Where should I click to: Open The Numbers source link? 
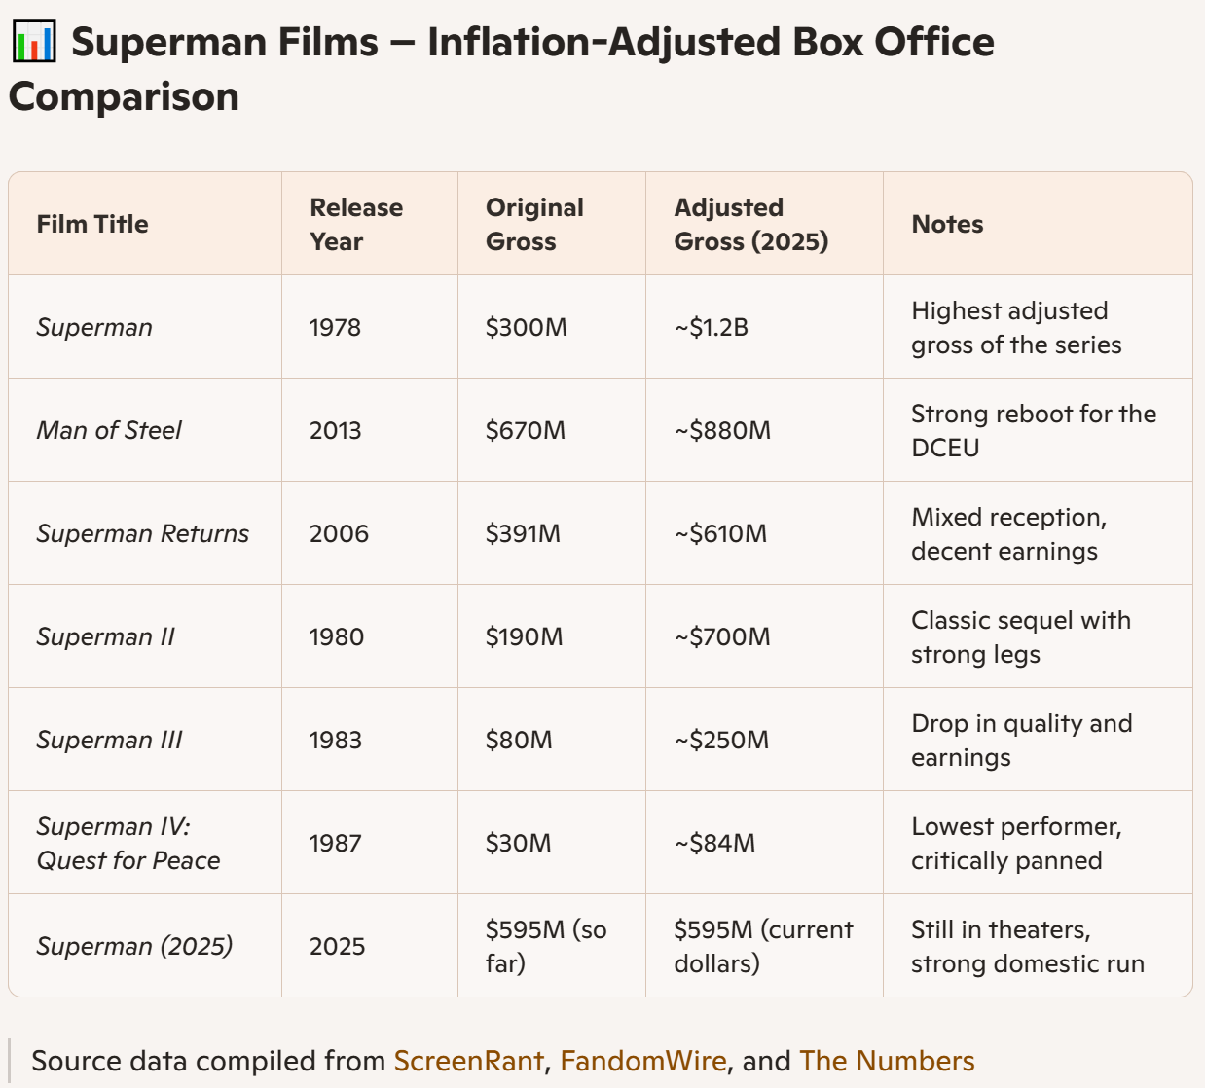(887, 1061)
